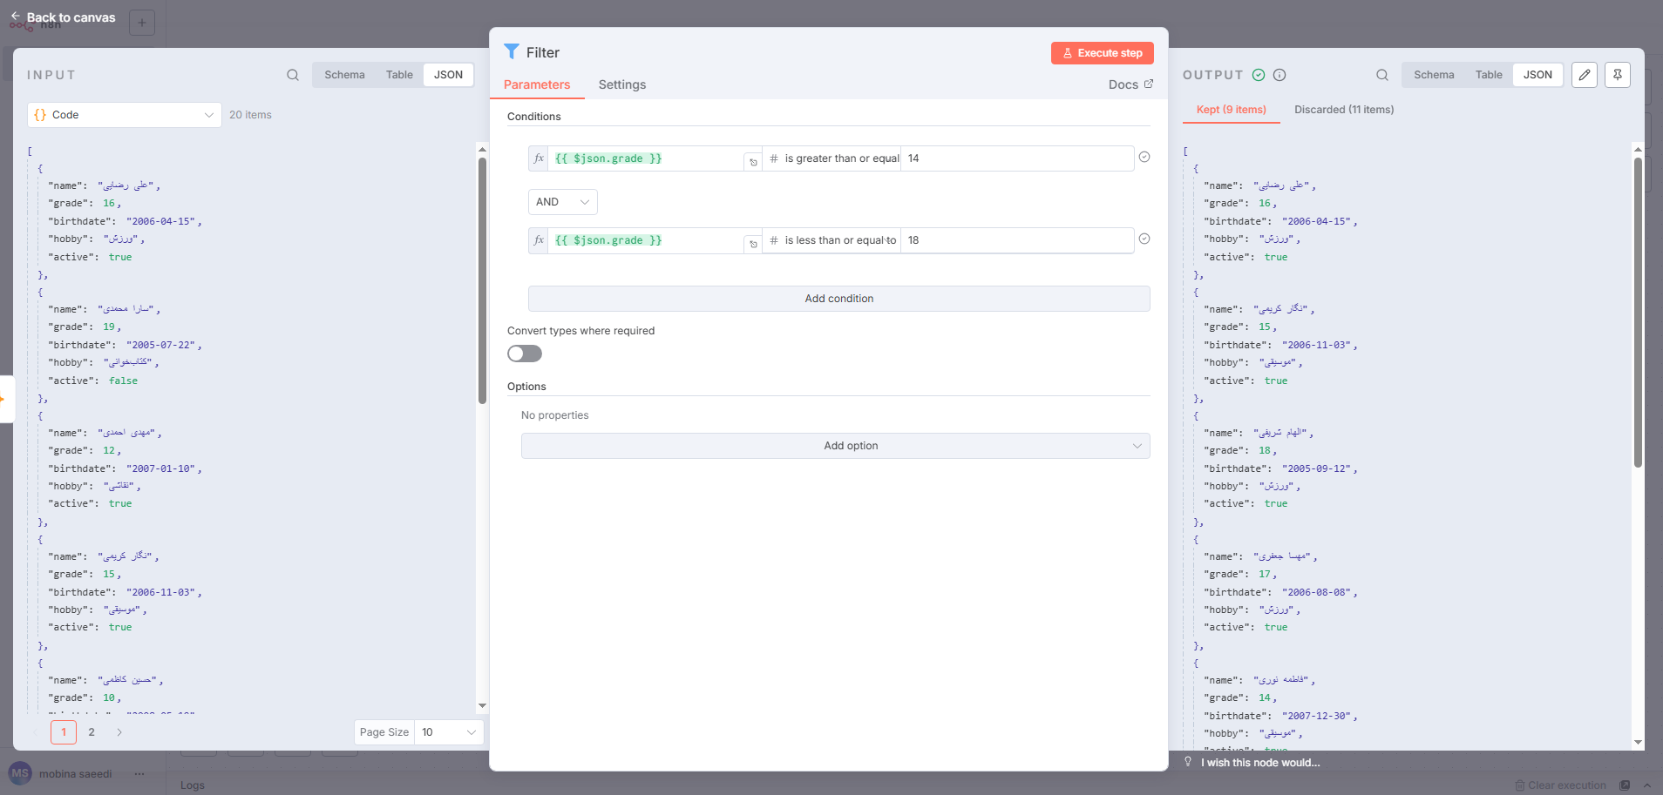Switch output view to Schema

pyautogui.click(x=1434, y=75)
